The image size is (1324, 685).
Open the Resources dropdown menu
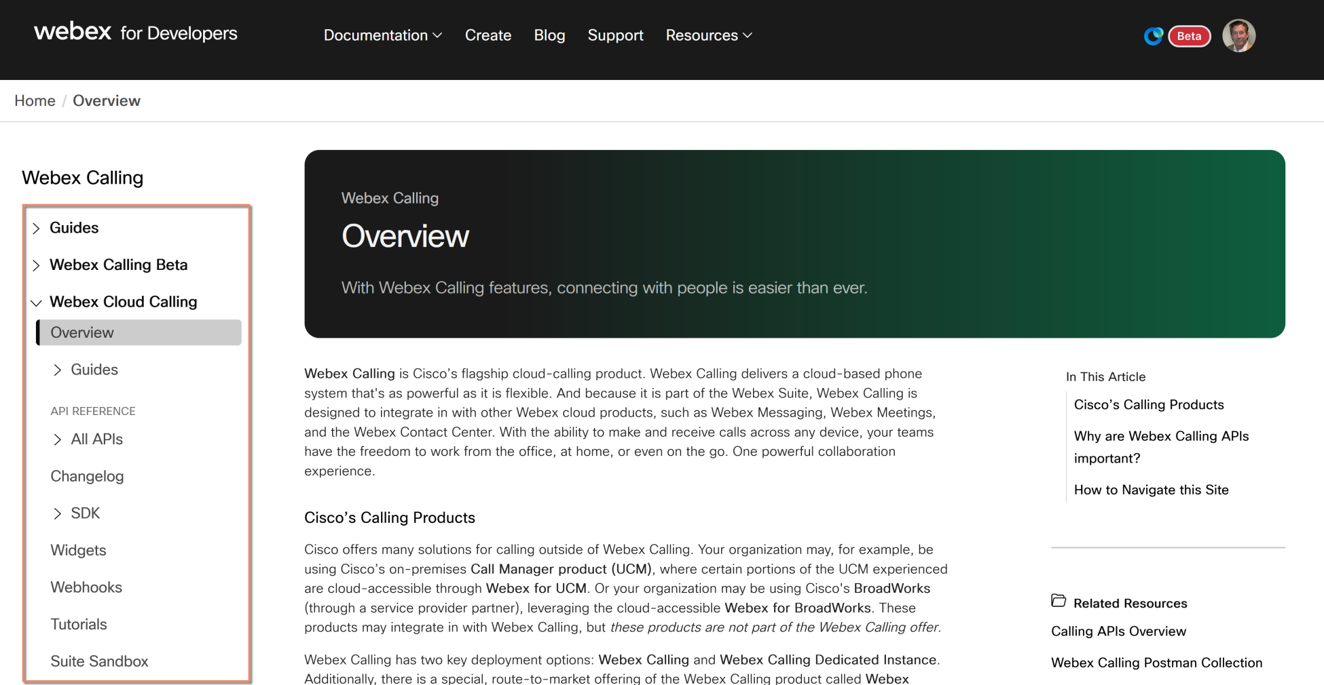(709, 35)
